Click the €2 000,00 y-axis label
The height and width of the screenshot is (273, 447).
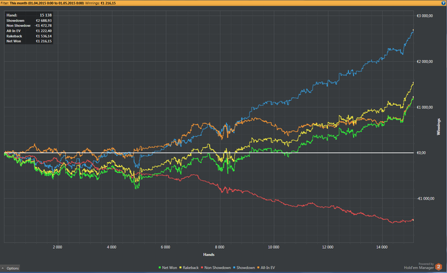(425, 61)
